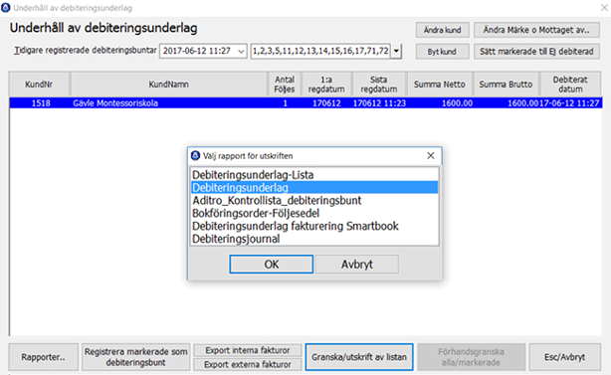Select customer number cell 1518
This screenshot has height=375, width=611.
tap(41, 103)
